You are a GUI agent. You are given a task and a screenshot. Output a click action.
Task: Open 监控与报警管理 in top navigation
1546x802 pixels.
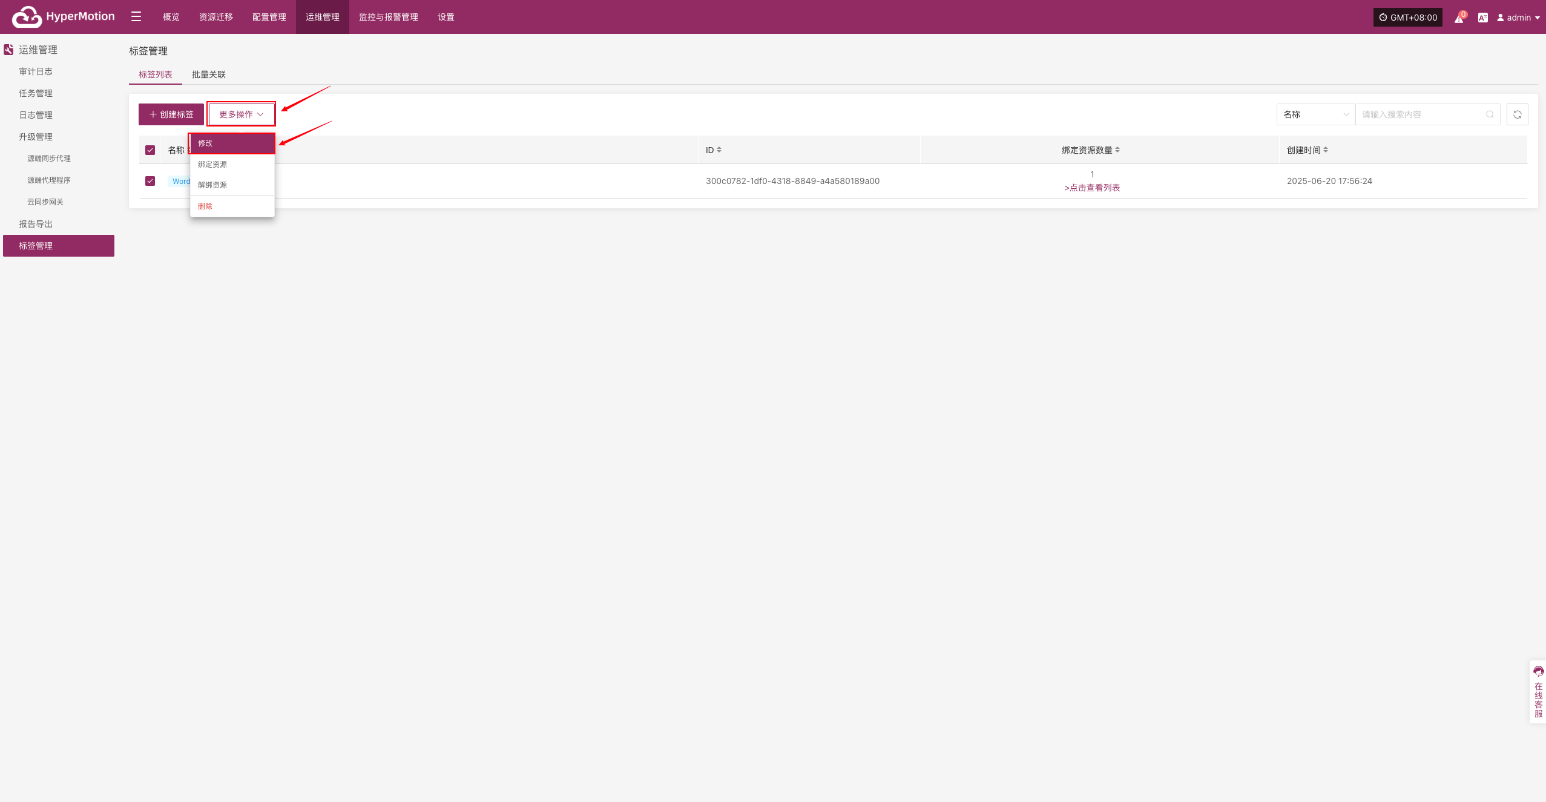point(389,17)
